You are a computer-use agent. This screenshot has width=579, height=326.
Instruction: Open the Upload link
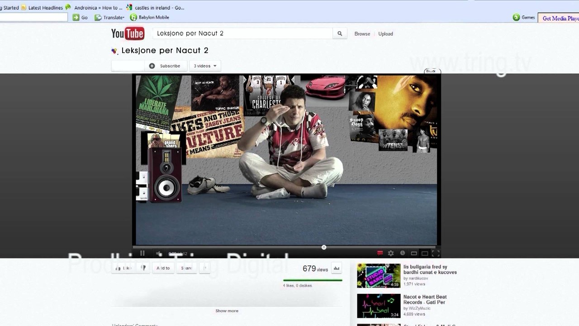click(x=385, y=34)
